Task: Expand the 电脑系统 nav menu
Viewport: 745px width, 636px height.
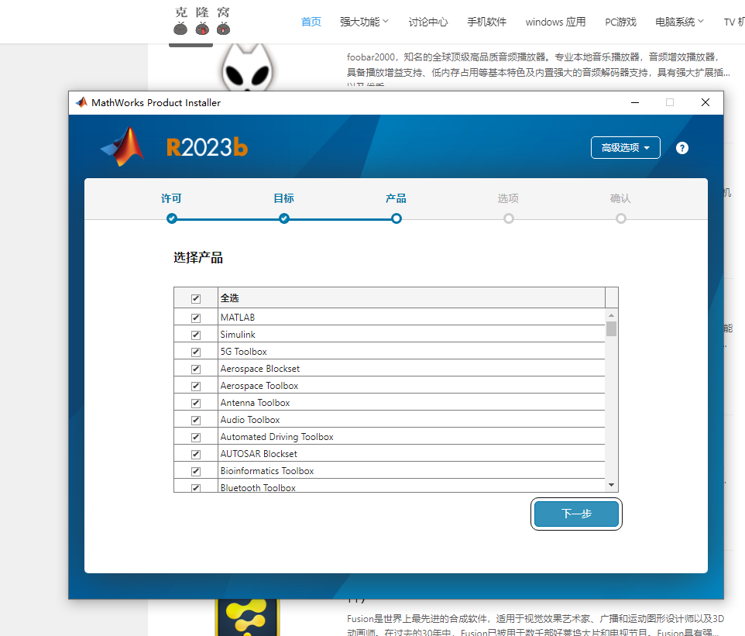Action: click(x=679, y=22)
